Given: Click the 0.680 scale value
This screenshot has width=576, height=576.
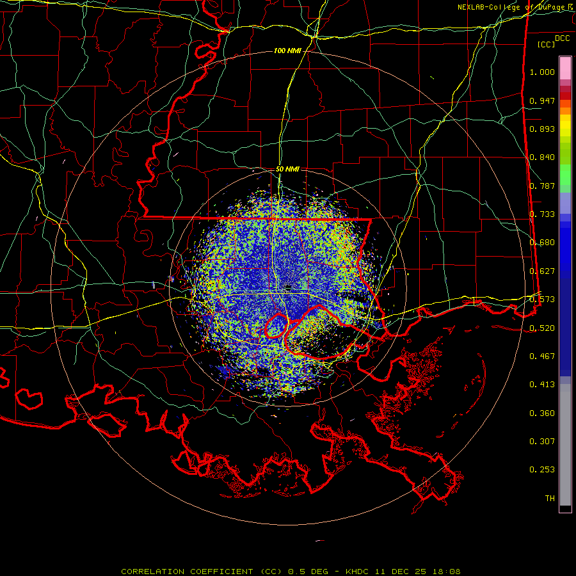Looking at the screenshot, I should (x=542, y=243).
